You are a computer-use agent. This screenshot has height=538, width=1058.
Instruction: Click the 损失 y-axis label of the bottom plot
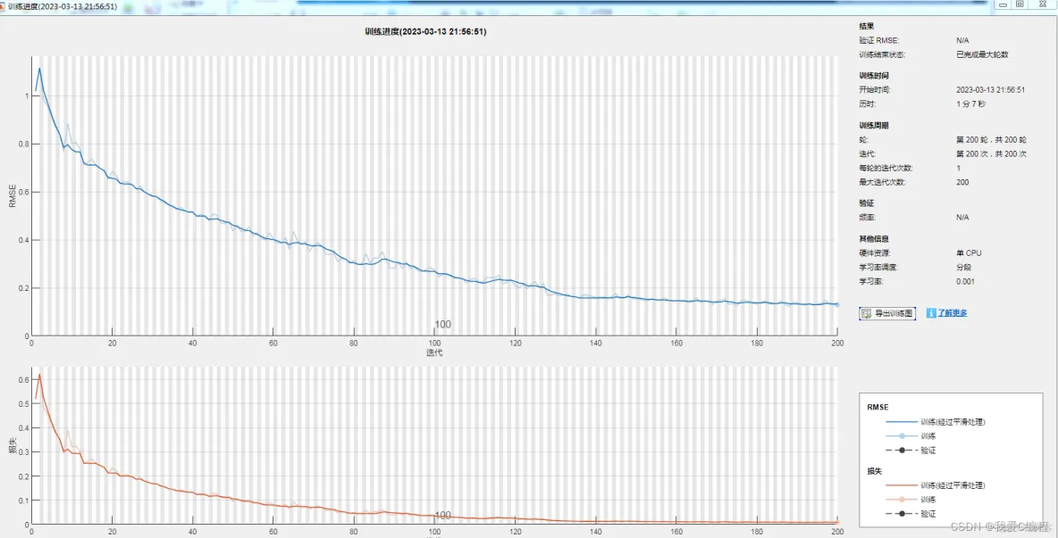pos(13,445)
